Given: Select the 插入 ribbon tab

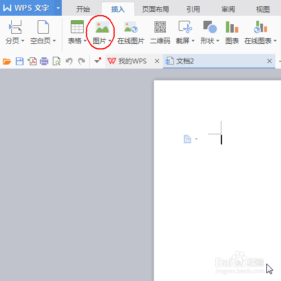Looking at the screenshot, I should pos(118,9).
